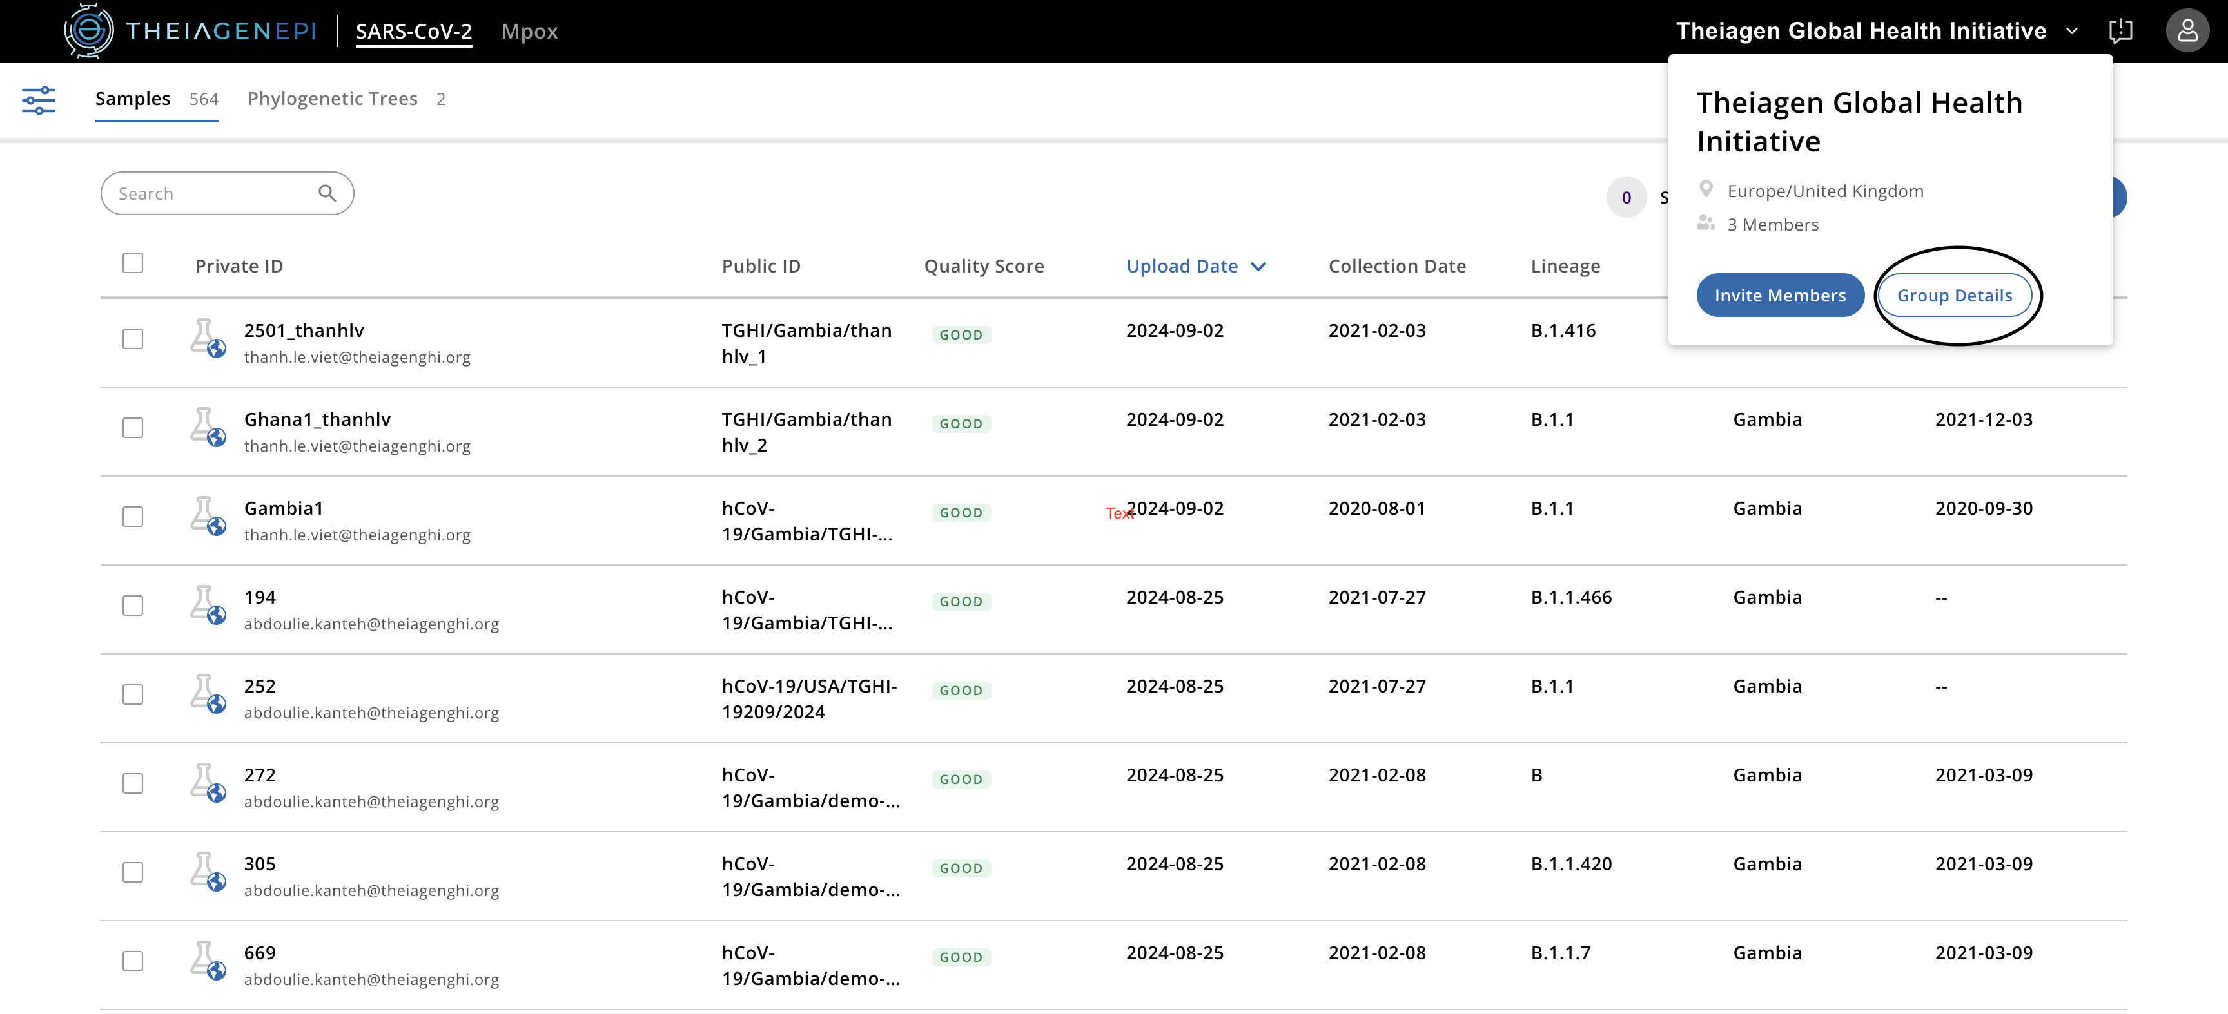Sort by Collection Date column
This screenshot has width=2228, height=1014.
pyautogui.click(x=1396, y=266)
